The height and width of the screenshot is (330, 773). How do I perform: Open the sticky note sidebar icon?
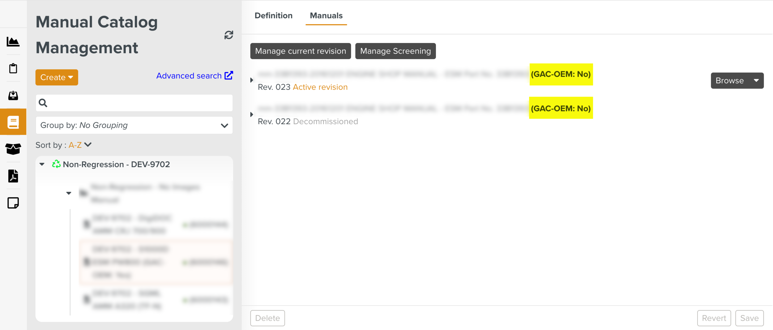pos(13,203)
